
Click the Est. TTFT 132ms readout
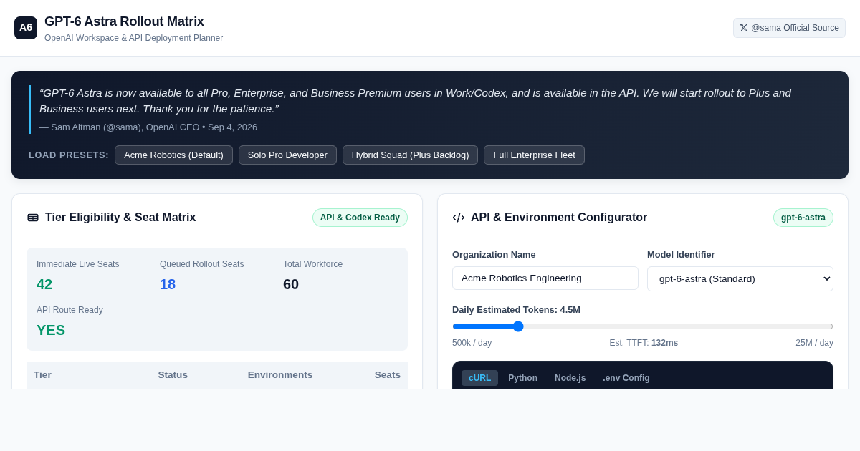click(x=644, y=343)
